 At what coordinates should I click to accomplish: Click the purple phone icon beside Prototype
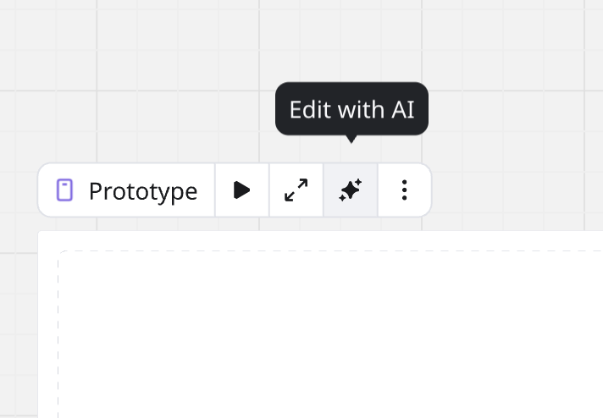coord(65,190)
